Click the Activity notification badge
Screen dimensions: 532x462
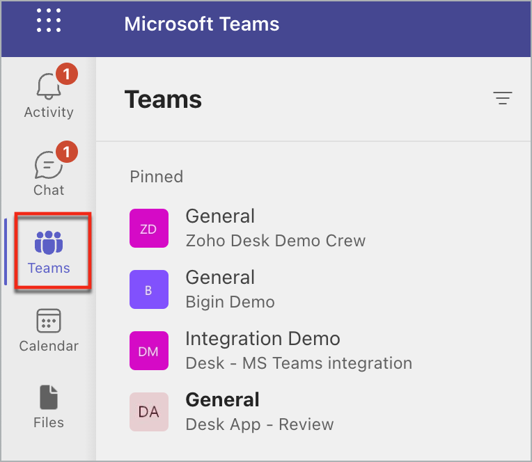(66, 73)
